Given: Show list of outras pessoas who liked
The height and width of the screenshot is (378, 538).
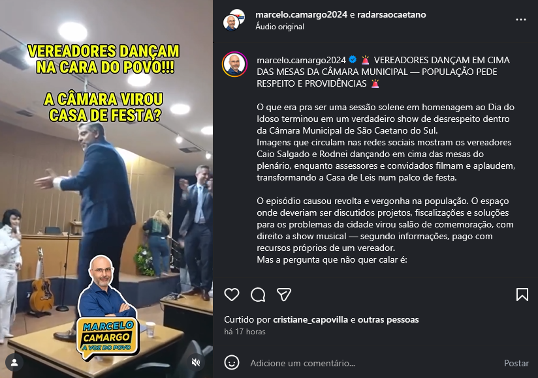Looking at the screenshot, I should coord(388,320).
